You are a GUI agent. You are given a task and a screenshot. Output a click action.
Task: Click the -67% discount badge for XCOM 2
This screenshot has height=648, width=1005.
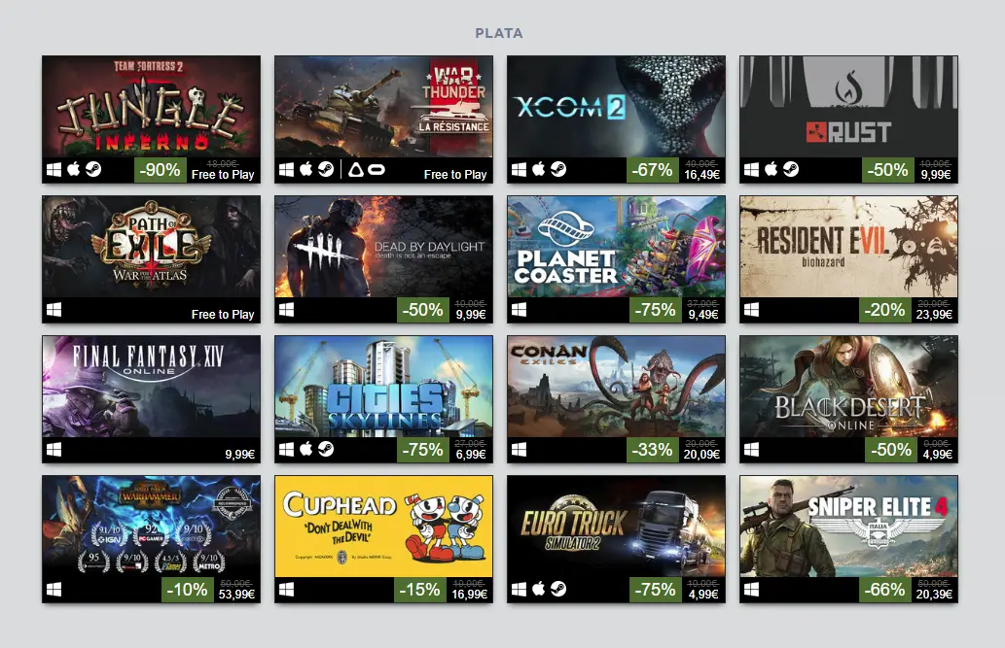[653, 170]
